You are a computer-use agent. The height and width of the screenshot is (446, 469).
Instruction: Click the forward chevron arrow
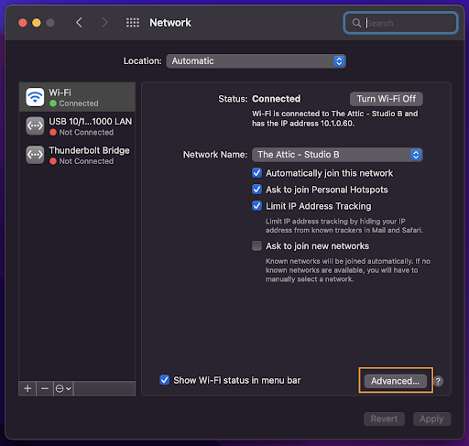[x=104, y=23]
